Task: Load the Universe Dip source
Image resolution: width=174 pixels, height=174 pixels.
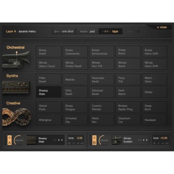Action: (75, 120)
